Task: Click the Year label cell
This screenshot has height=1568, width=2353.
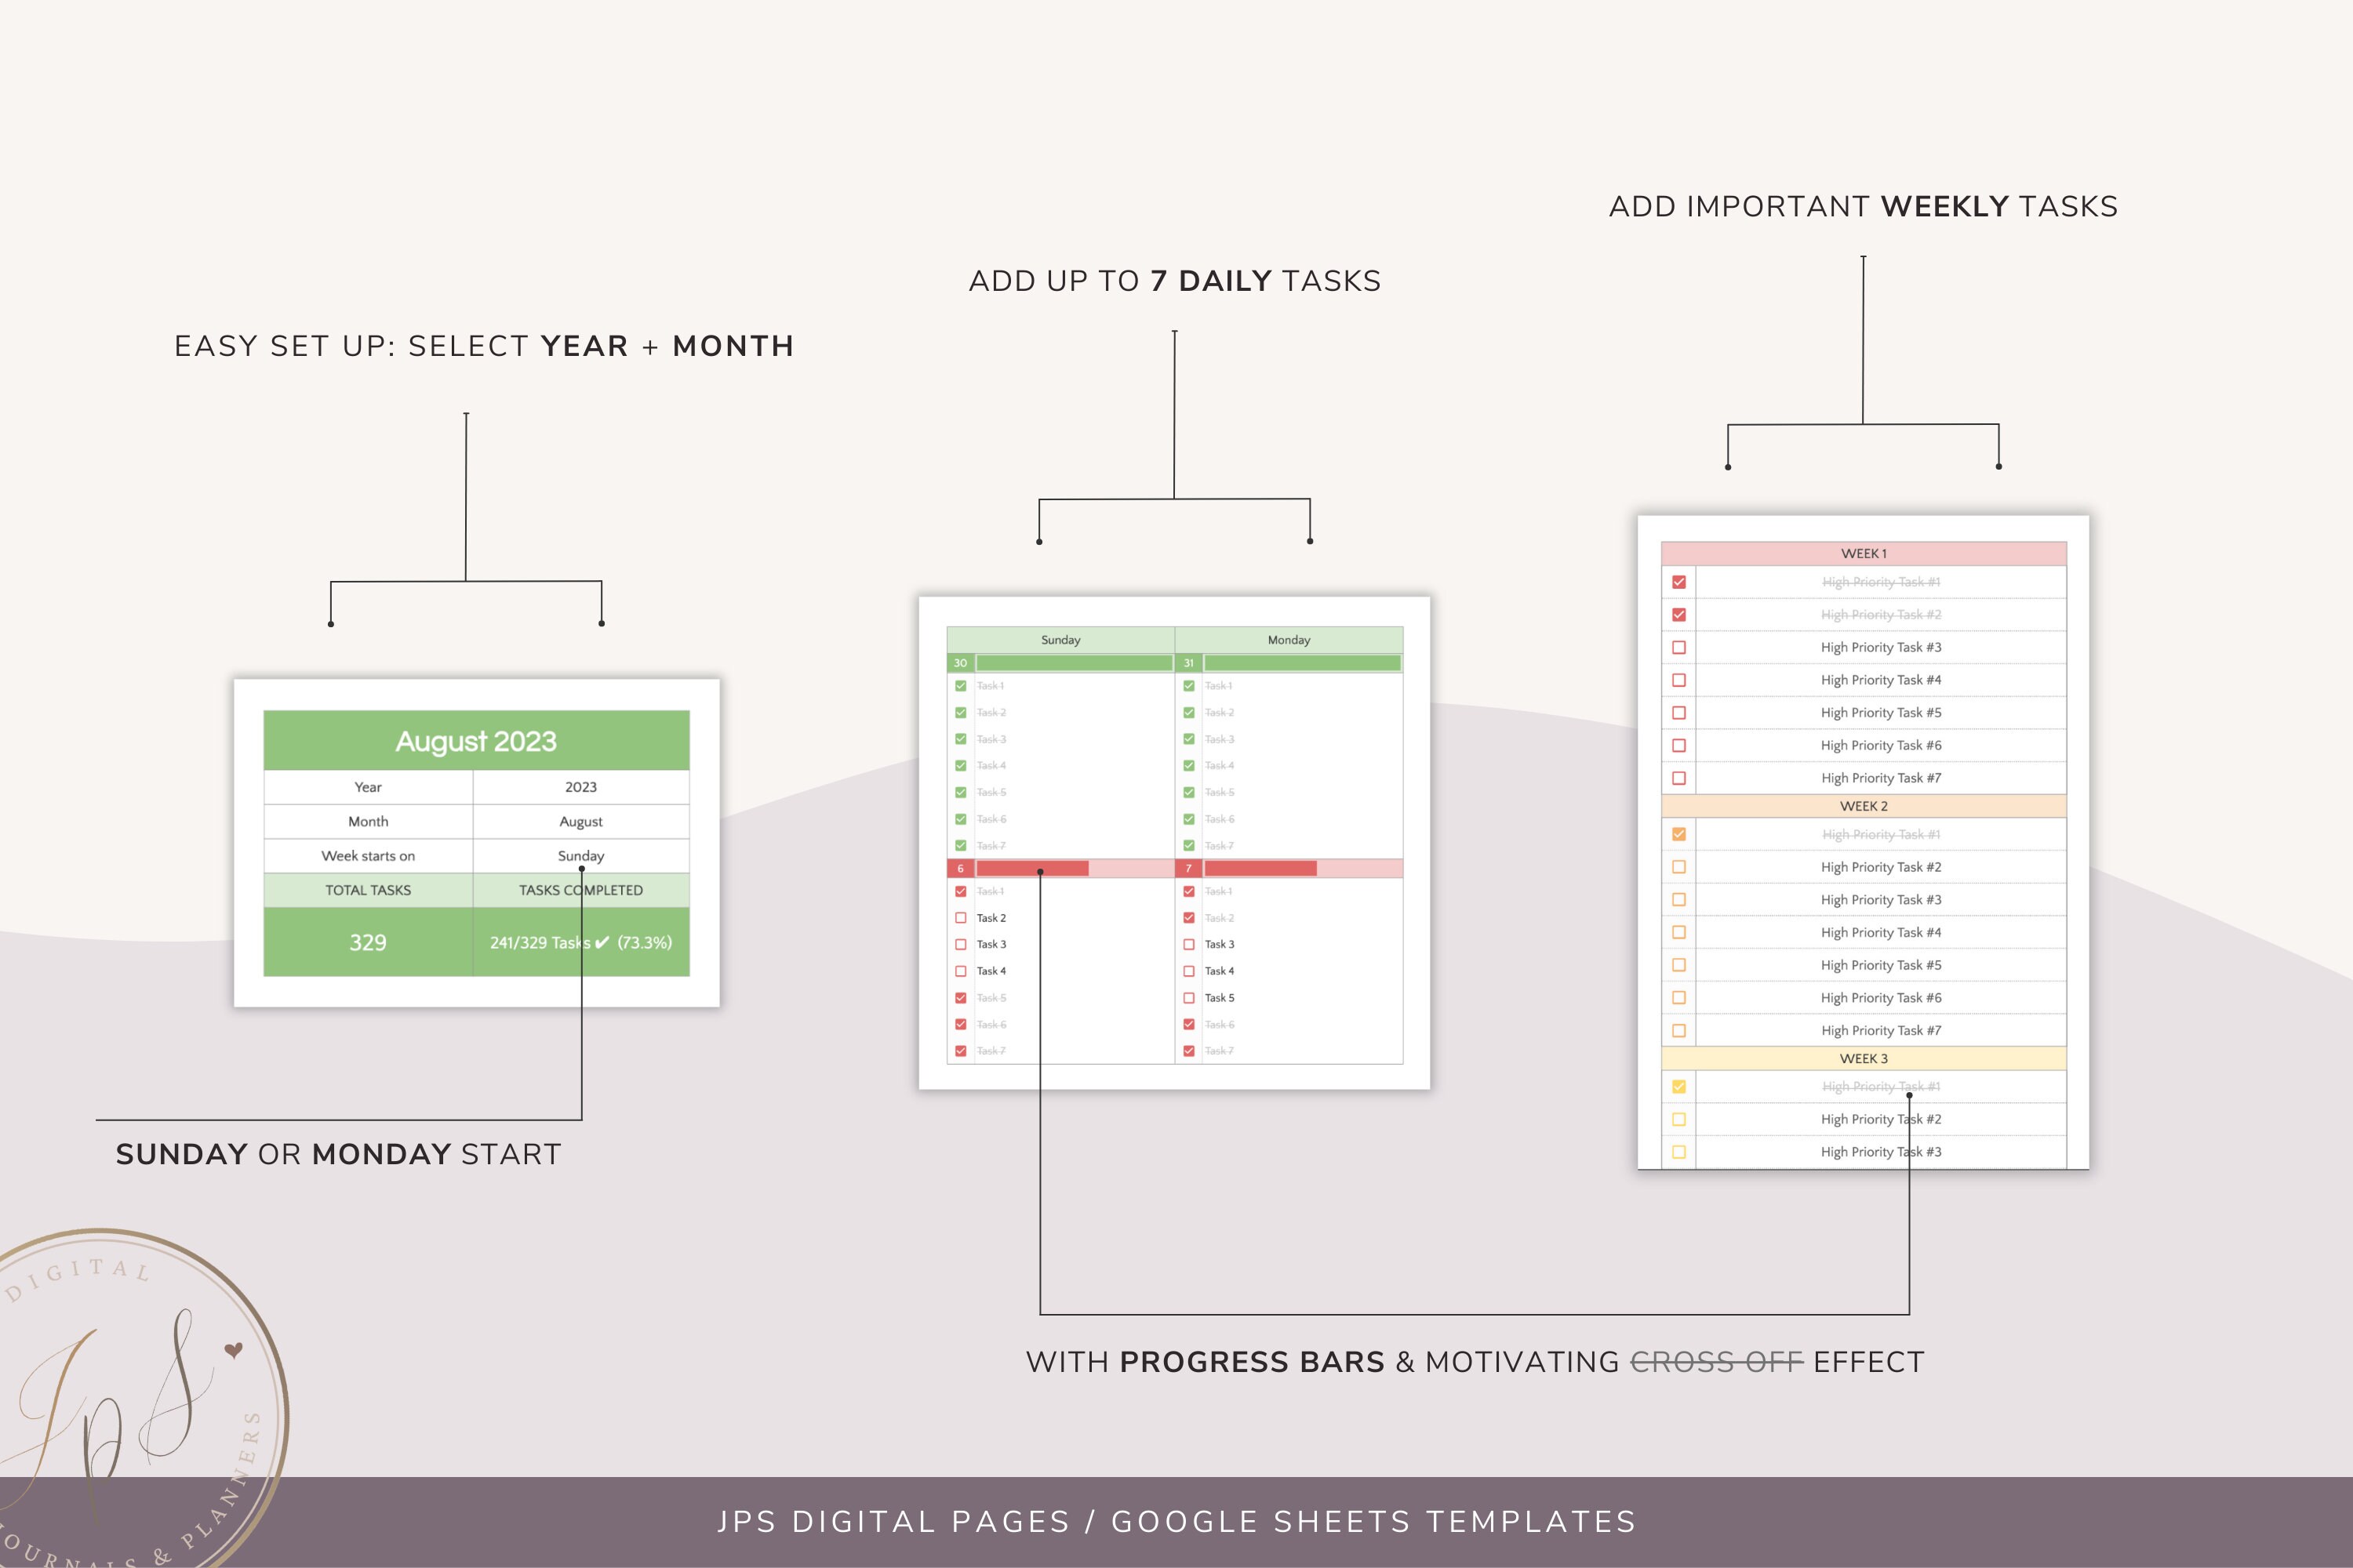Action: point(368,787)
